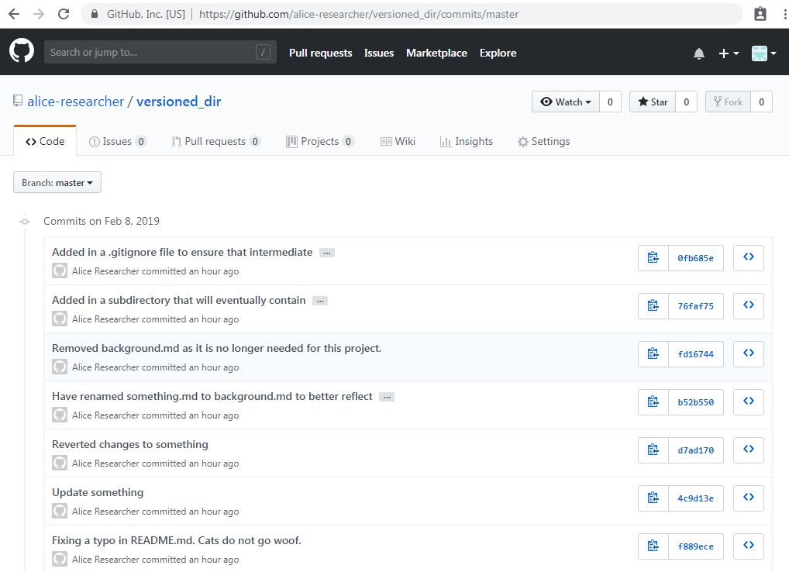Copy the SHA of the 'Fixing a typo' commit
This screenshot has height=572, width=789.
tap(652, 546)
